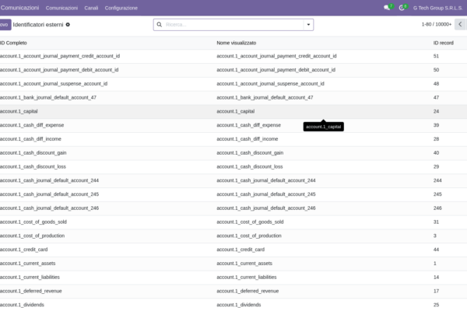Open the Comunicazioni app title

(x=19, y=8)
